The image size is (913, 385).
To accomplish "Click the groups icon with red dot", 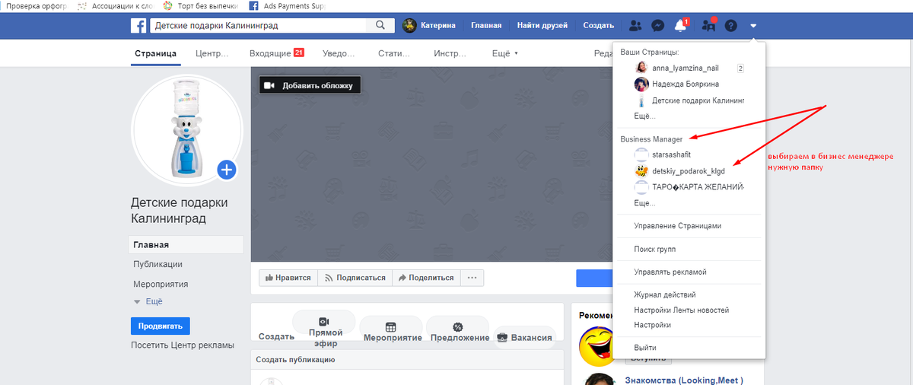I will point(708,25).
